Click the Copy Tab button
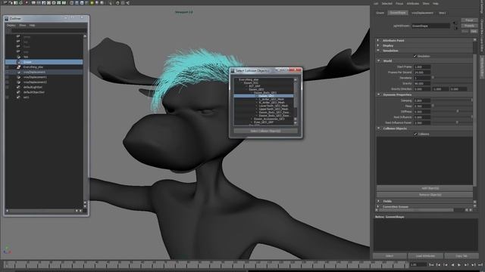485x272 pixels. tap(461, 256)
